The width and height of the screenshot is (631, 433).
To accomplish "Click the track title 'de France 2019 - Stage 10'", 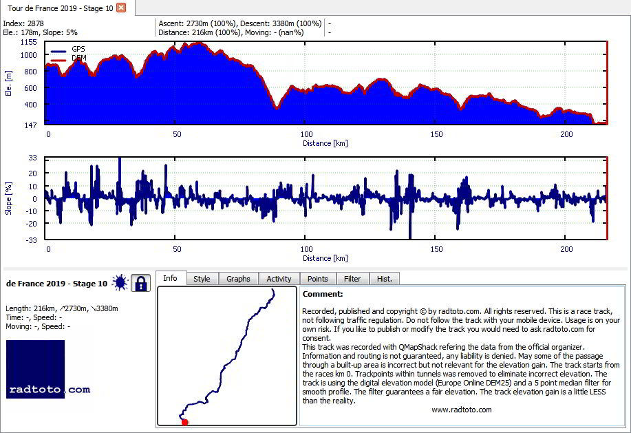I will tap(56, 284).
